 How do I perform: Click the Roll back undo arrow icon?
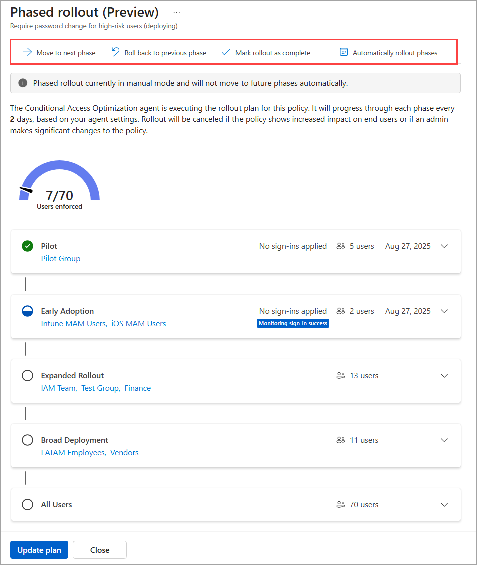[x=115, y=52]
